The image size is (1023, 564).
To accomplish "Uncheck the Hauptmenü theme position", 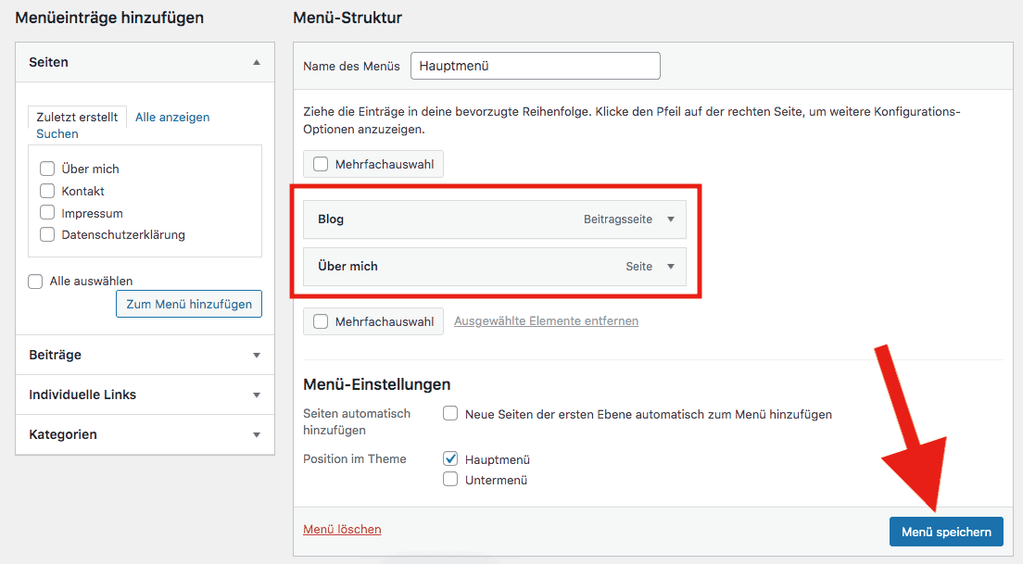I will point(450,459).
